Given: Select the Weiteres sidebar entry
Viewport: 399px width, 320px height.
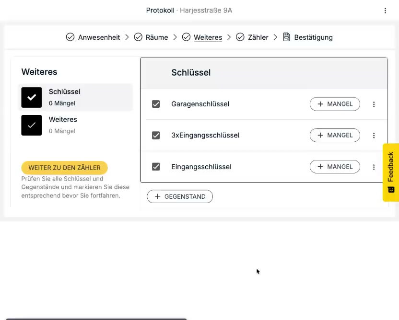Looking at the screenshot, I should click(x=63, y=120).
